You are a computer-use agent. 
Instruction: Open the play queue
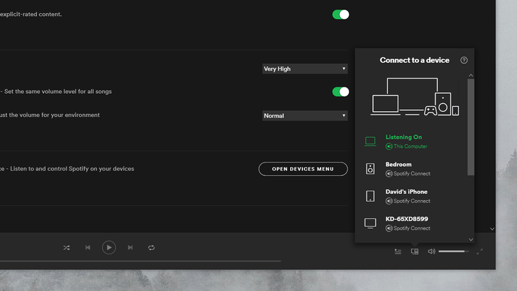(x=398, y=252)
